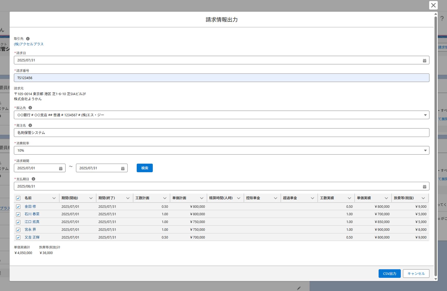447x291 pixels.
Task: Click the 請求番号 input with TS123456
Action: tap(221, 78)
